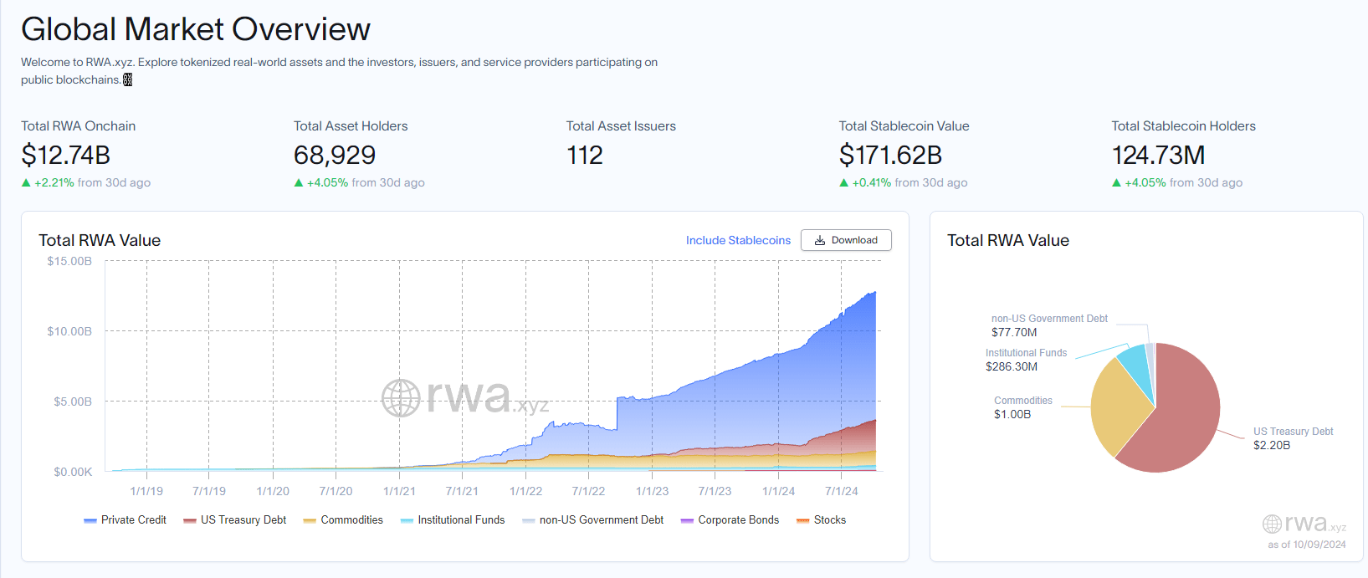
Task: Toggle non-US Government Debt legend item
Action: [x=592, y=520]
